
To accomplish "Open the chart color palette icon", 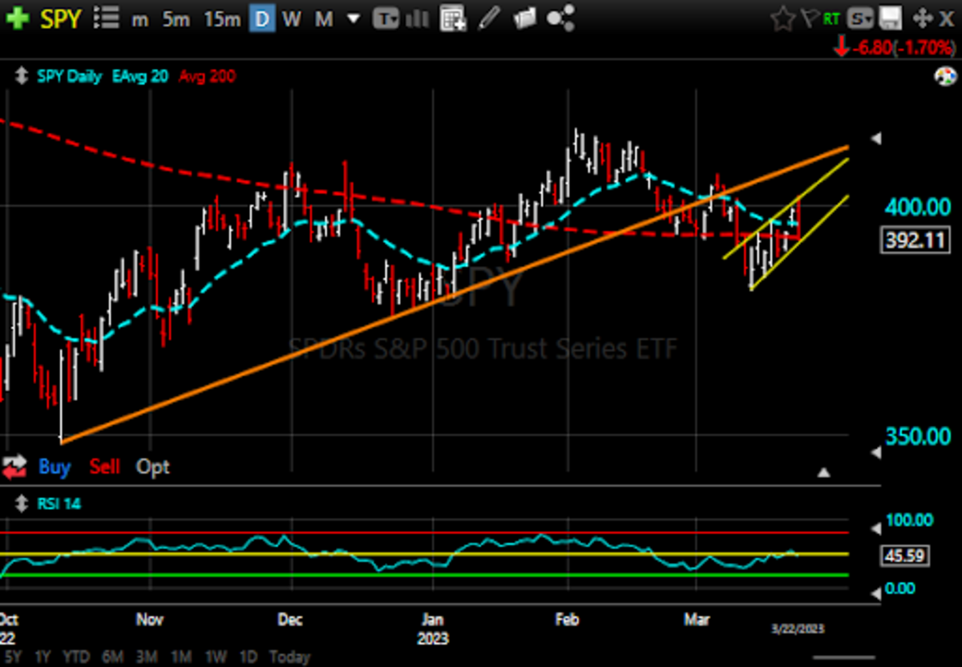I will tap(945, 77).
